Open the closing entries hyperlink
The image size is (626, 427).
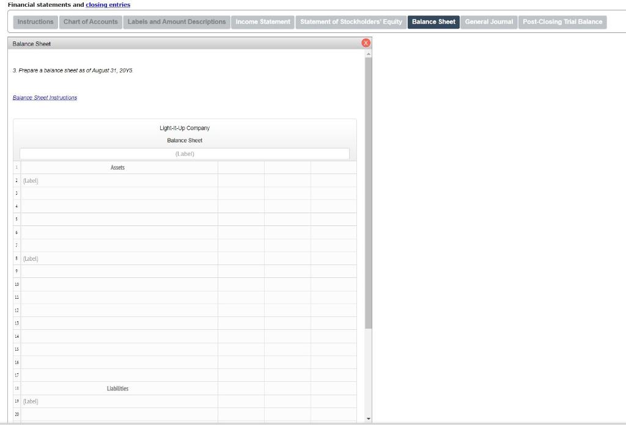pos(108,4)
